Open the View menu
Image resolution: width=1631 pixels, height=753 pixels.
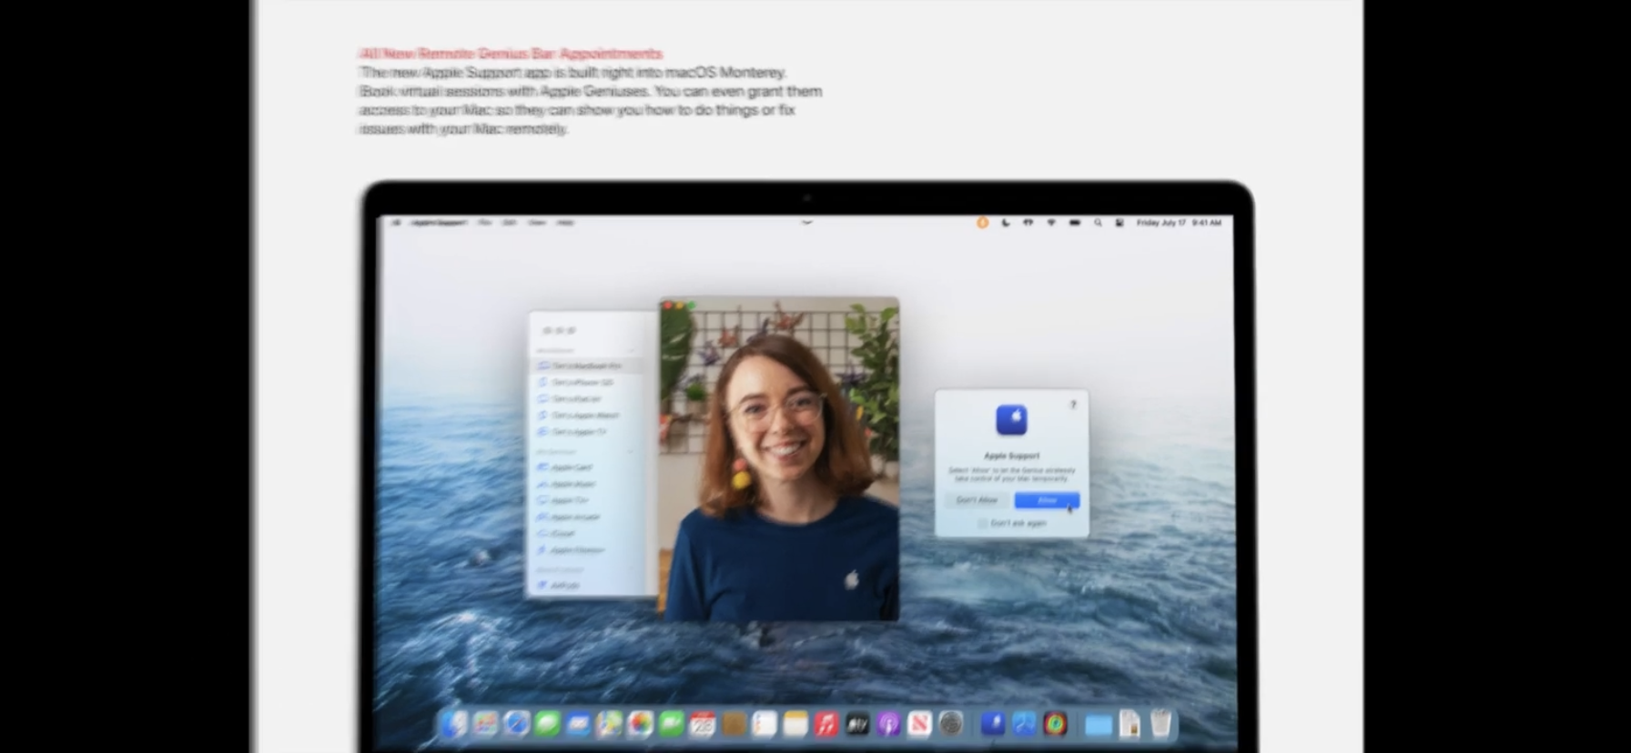pyautogui.click(x=537, y=223)
